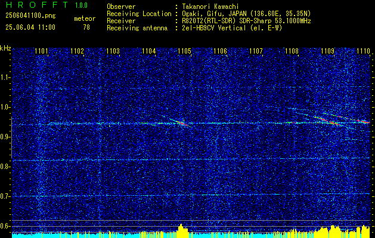Select the version number 1.0.0
Image resolution: width=375 pixels, height=238 pixels.
(x=81, y=5)
